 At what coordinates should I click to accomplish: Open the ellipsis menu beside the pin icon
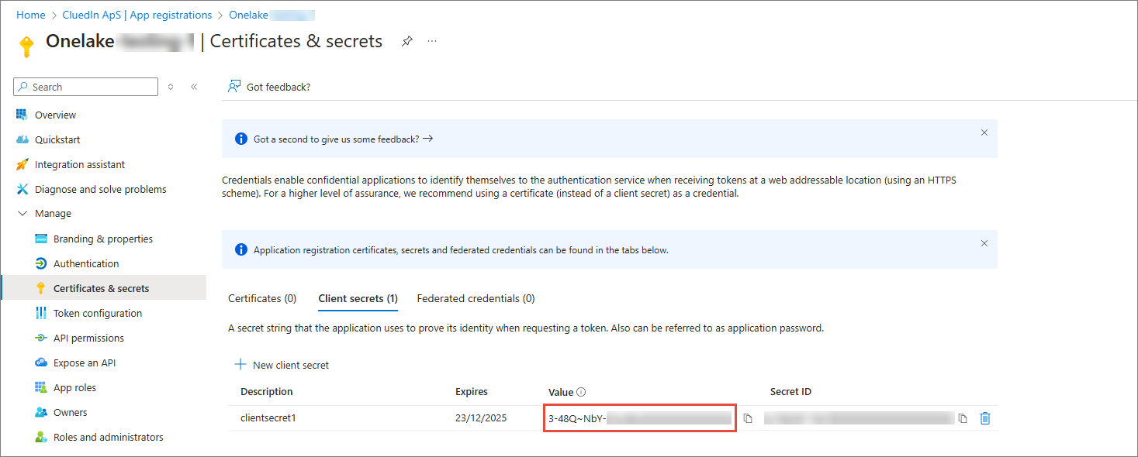click(432, 41)
